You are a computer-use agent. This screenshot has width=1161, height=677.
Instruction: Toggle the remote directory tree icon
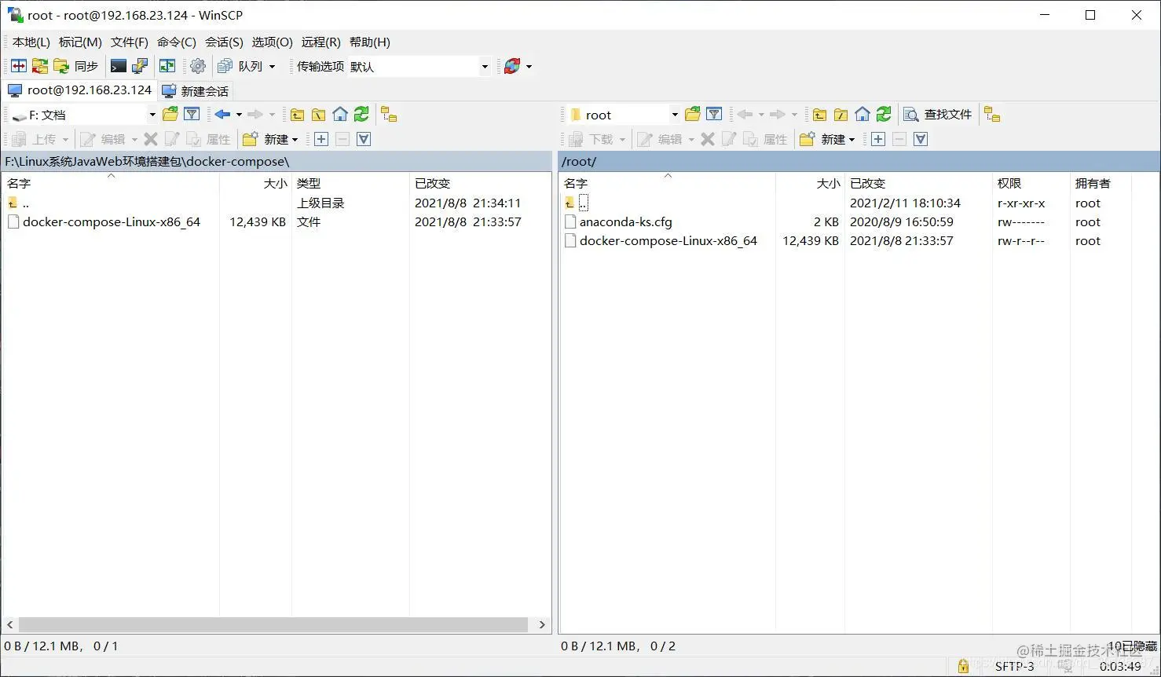(x=992, y=115)
